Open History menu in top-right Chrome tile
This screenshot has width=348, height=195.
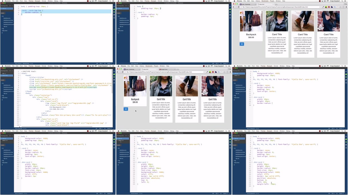coord(258,1)
